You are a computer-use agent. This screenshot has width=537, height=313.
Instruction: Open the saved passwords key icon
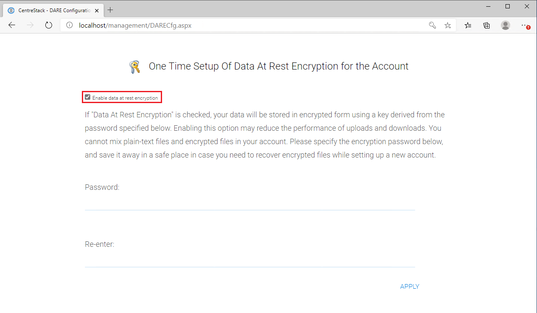(432, 25)
